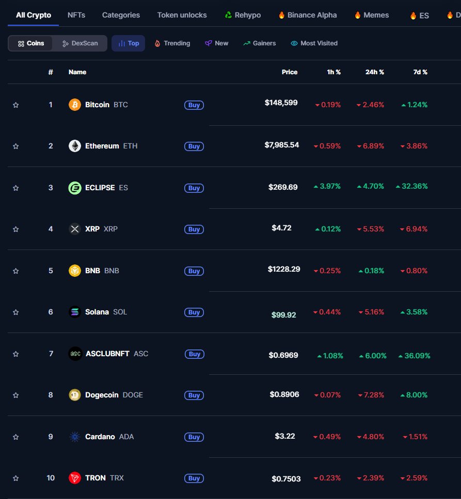
Task: Click the XRP logo icon
Action: point(74,229)
